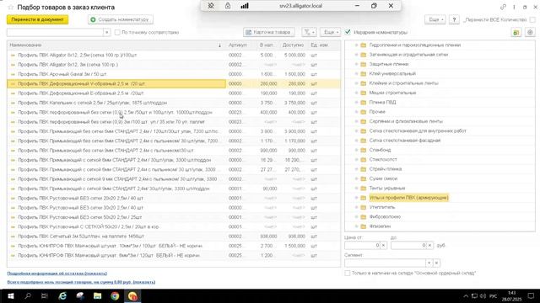Select 'Фиброволокно' tree folder

[385, 217]
